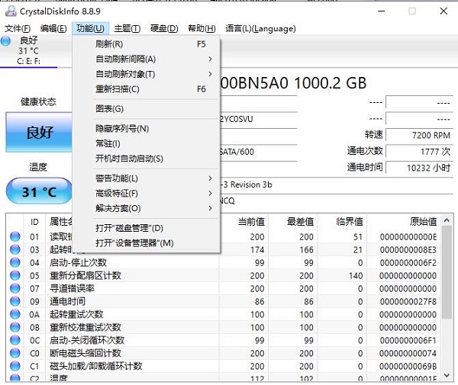This screenshot has height=385, width=458.
Task: Expand the 自动刷新间隔(A) submenu
Action: (146, 59)
